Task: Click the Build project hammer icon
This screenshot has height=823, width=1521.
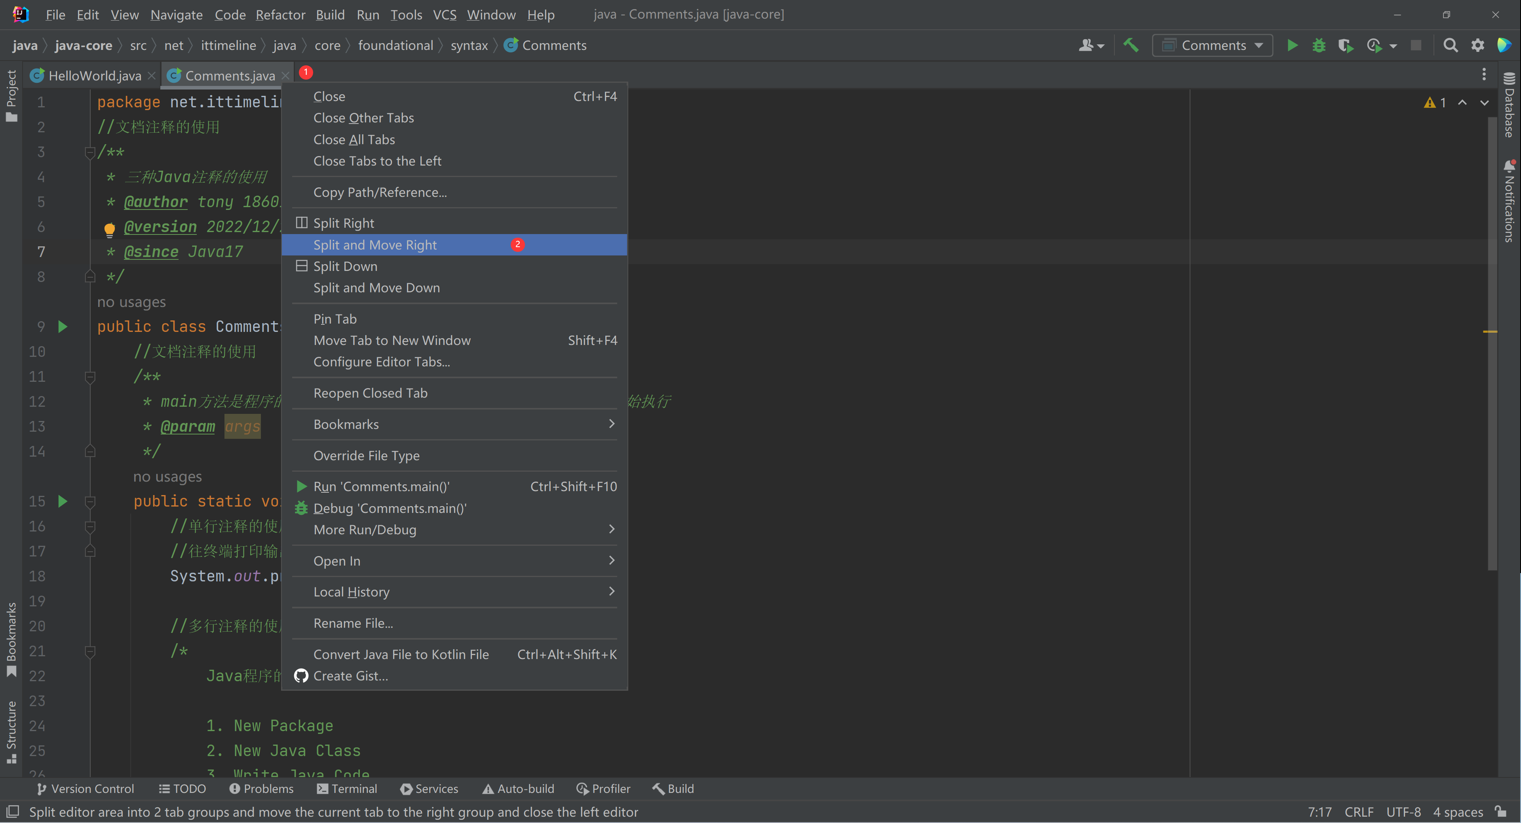Action: [1130, 46]
